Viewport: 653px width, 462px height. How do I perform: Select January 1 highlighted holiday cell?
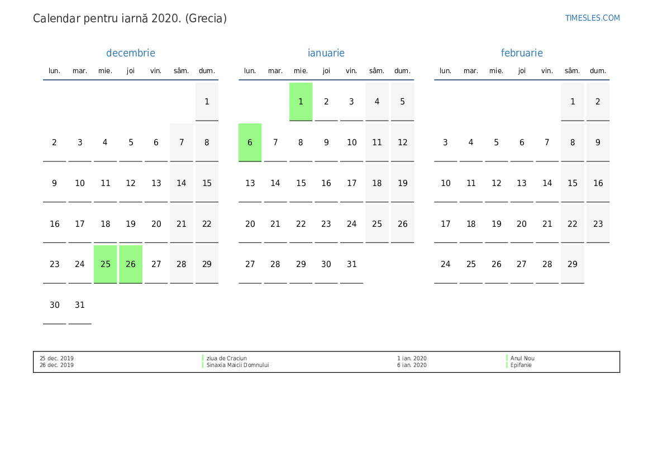point(301,102)
